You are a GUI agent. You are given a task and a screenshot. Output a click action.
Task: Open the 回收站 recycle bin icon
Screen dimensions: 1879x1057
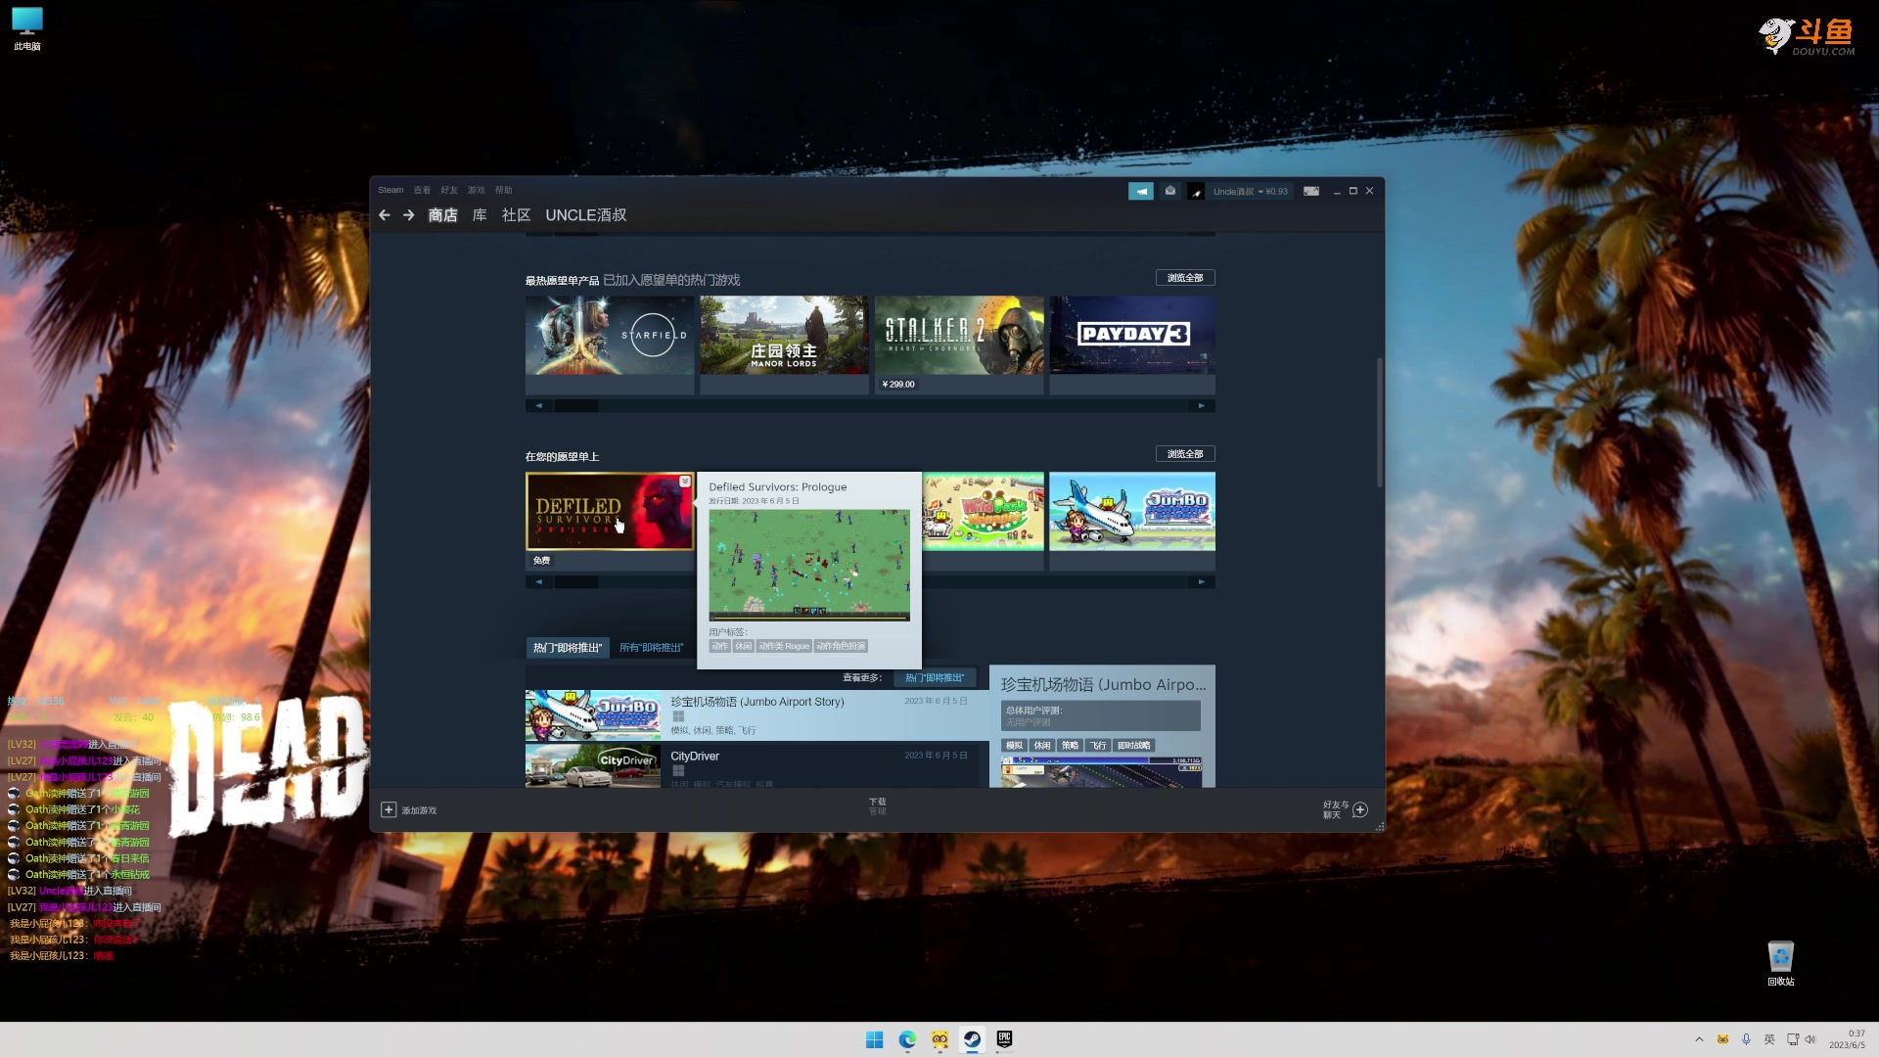(x=1781, y=964)
